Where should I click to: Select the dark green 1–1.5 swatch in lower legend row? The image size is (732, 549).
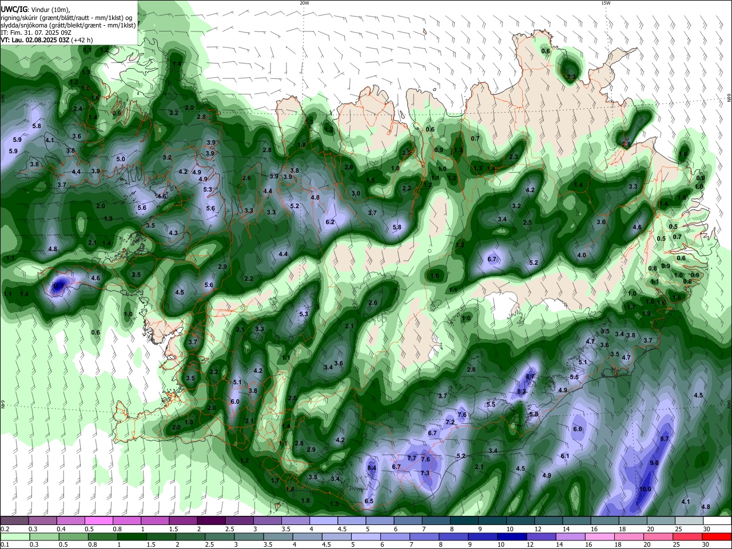pos(131,536)
